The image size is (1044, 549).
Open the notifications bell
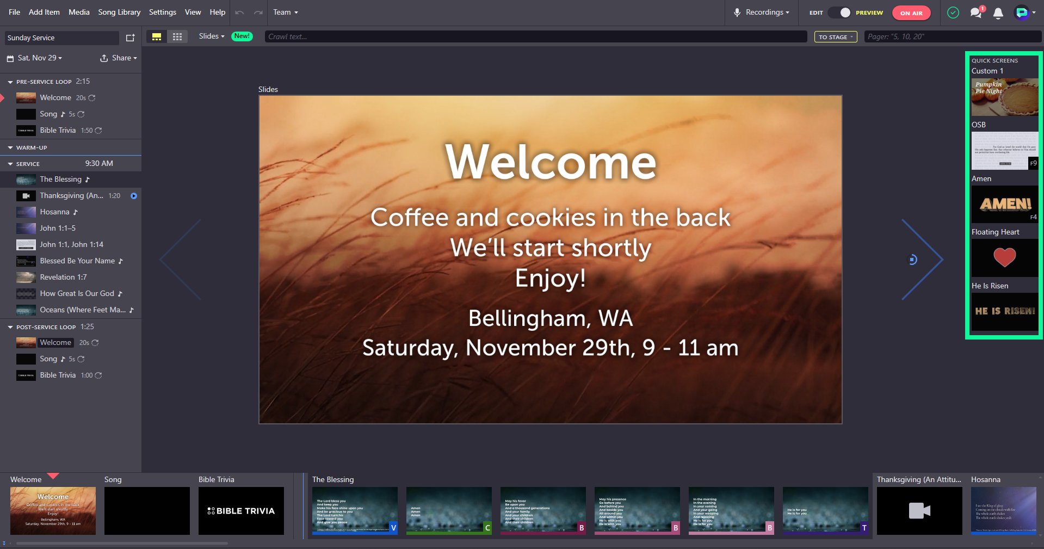[x=998, y=13]
